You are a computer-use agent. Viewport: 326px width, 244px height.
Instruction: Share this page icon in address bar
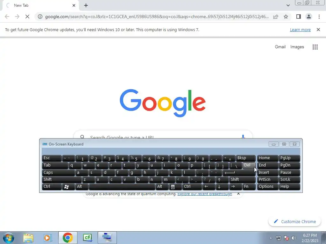(x=276, y=17)
